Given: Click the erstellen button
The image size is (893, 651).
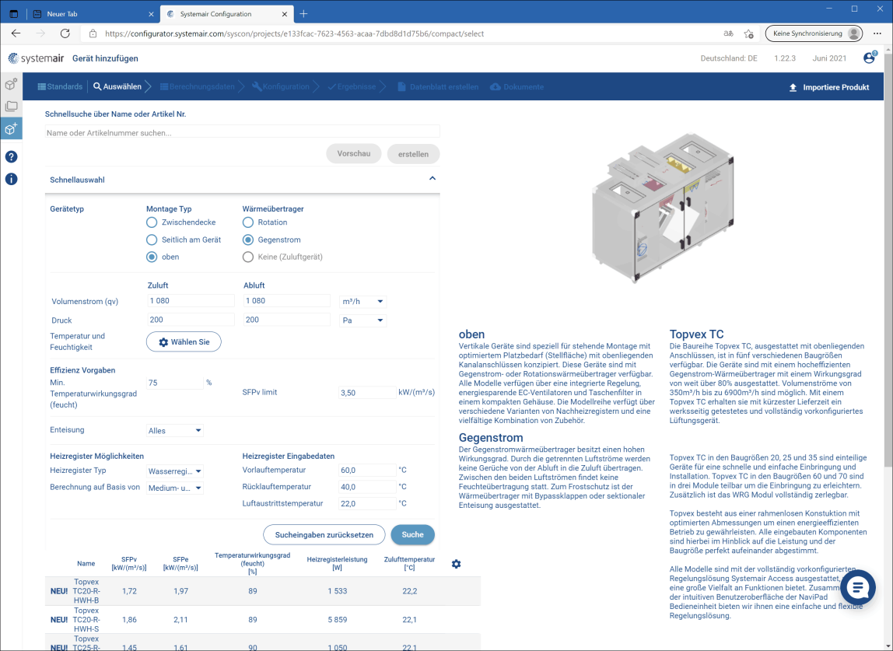Looking at the screenshot, I should (x=414, y=154).
